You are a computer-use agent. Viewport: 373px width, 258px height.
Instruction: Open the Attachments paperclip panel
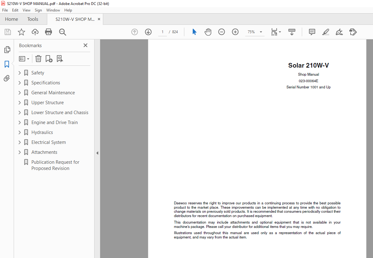pos(7,78)
